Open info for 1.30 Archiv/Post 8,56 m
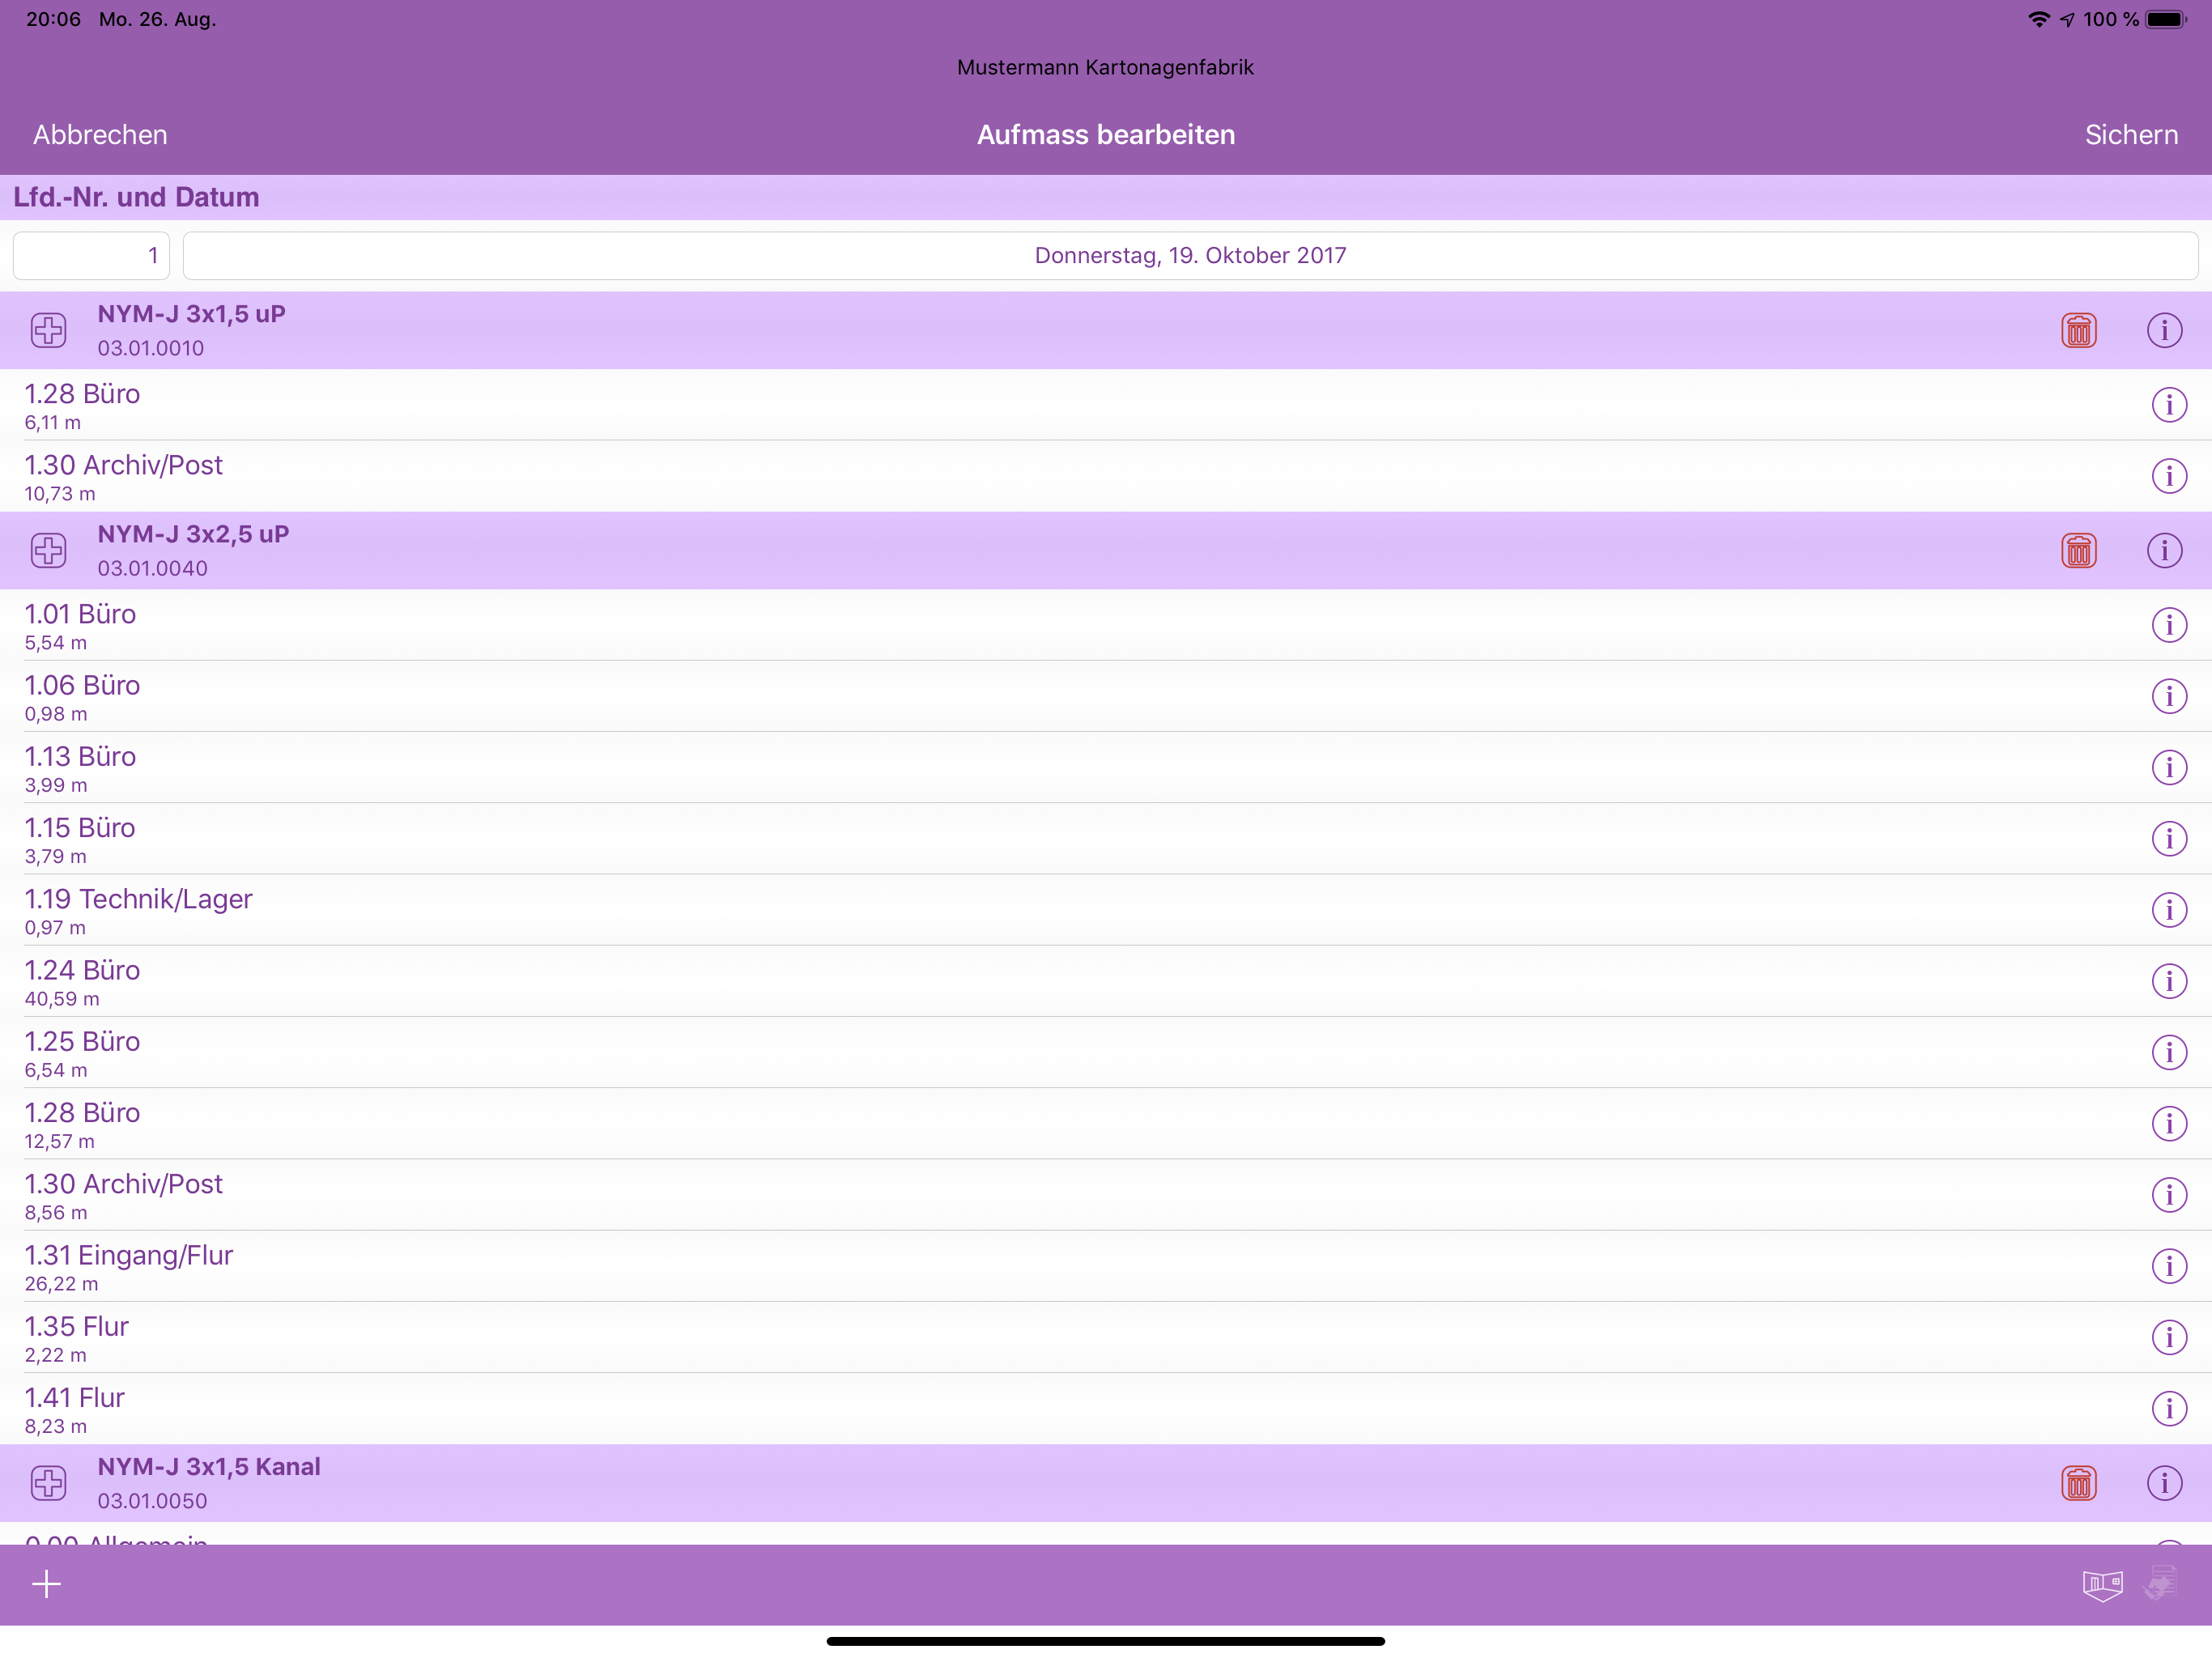This screenshot has height=1658, width=2212. pyautogui.click(x=2168, y=1195)
